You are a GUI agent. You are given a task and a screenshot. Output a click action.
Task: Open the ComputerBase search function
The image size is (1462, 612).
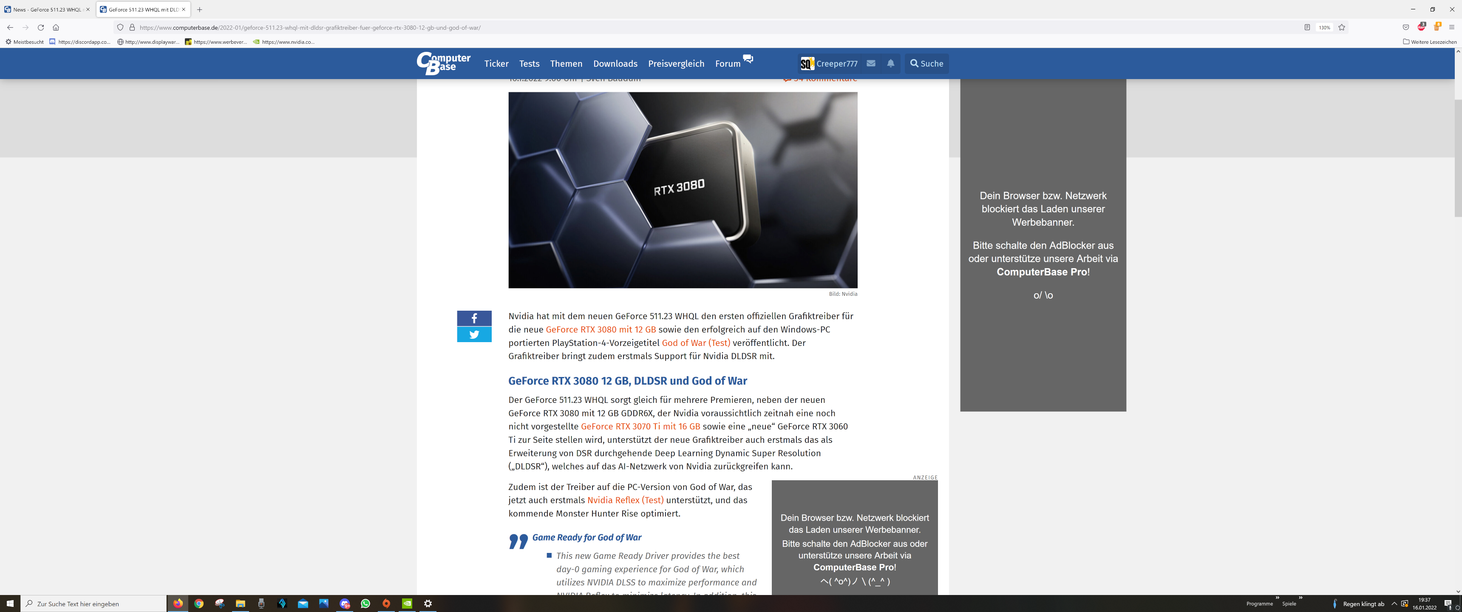click(927, 62)
